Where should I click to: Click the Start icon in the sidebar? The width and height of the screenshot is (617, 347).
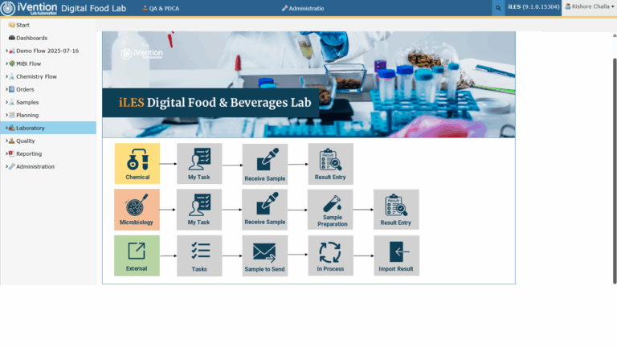12,25
